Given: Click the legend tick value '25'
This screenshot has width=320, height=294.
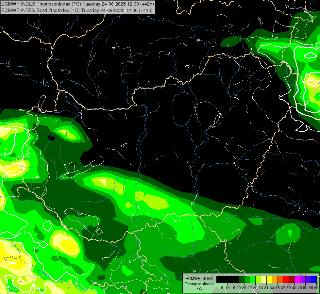Looking at the screenshot, I should [x=244, y=288].
